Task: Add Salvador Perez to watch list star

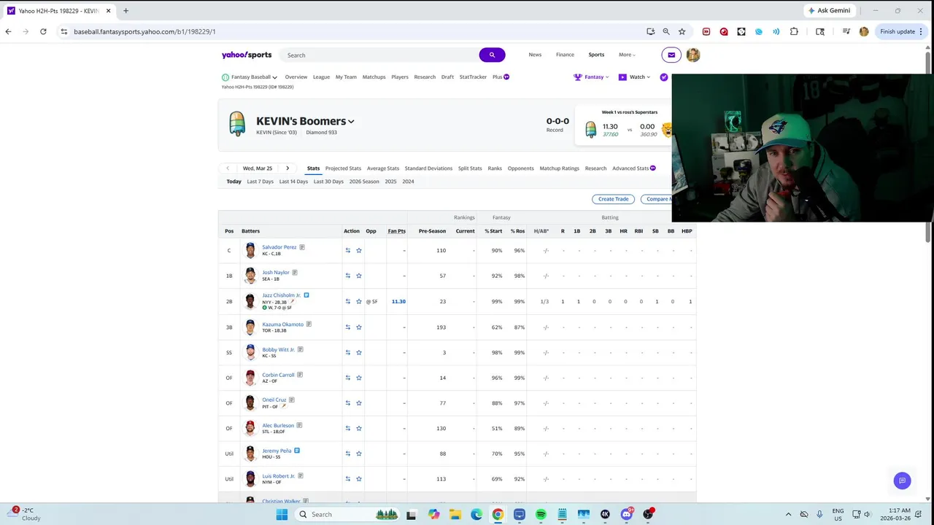Action: 359,250
